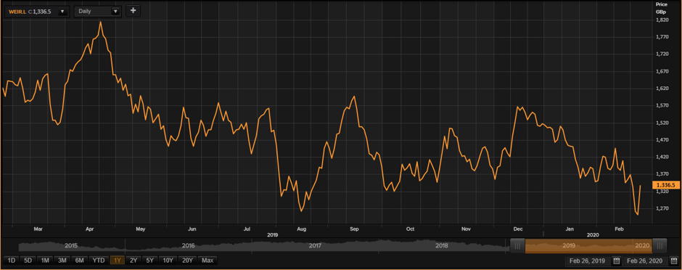Click the Feb 26, 2019 start date field
682x270 pixels.
click(588, 261)
